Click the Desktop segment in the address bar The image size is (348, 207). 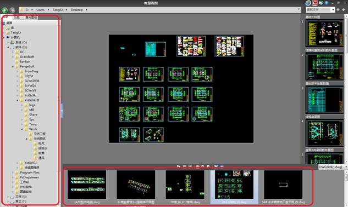coord(76,10)
